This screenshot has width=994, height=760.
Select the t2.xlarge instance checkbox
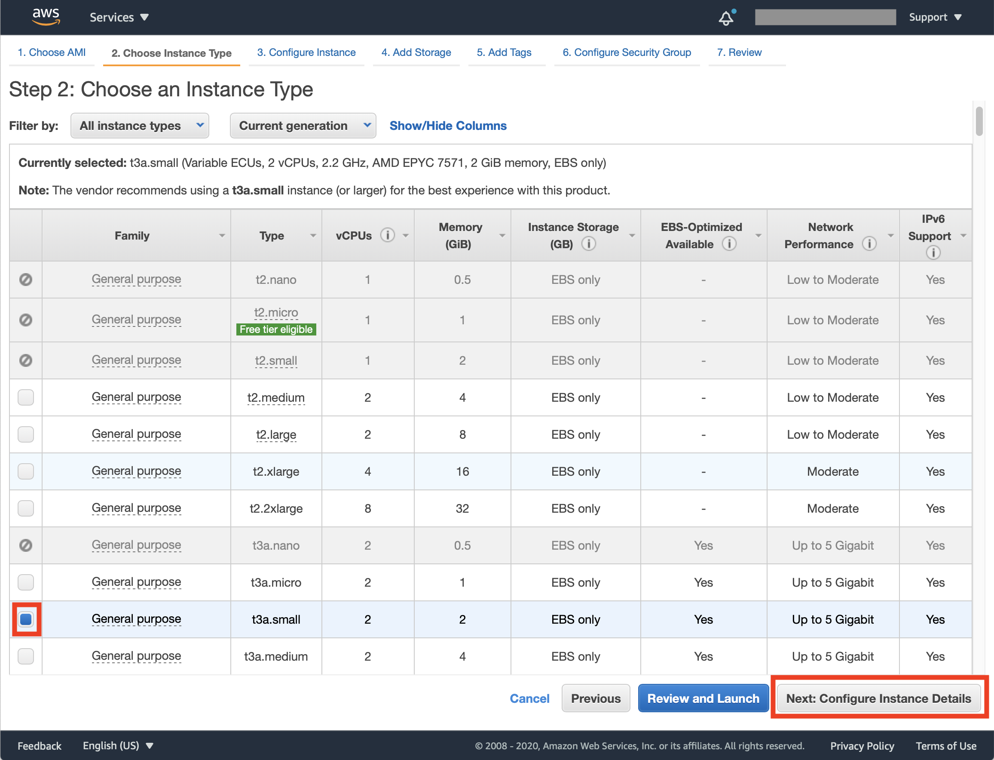[x=26, y=471]
